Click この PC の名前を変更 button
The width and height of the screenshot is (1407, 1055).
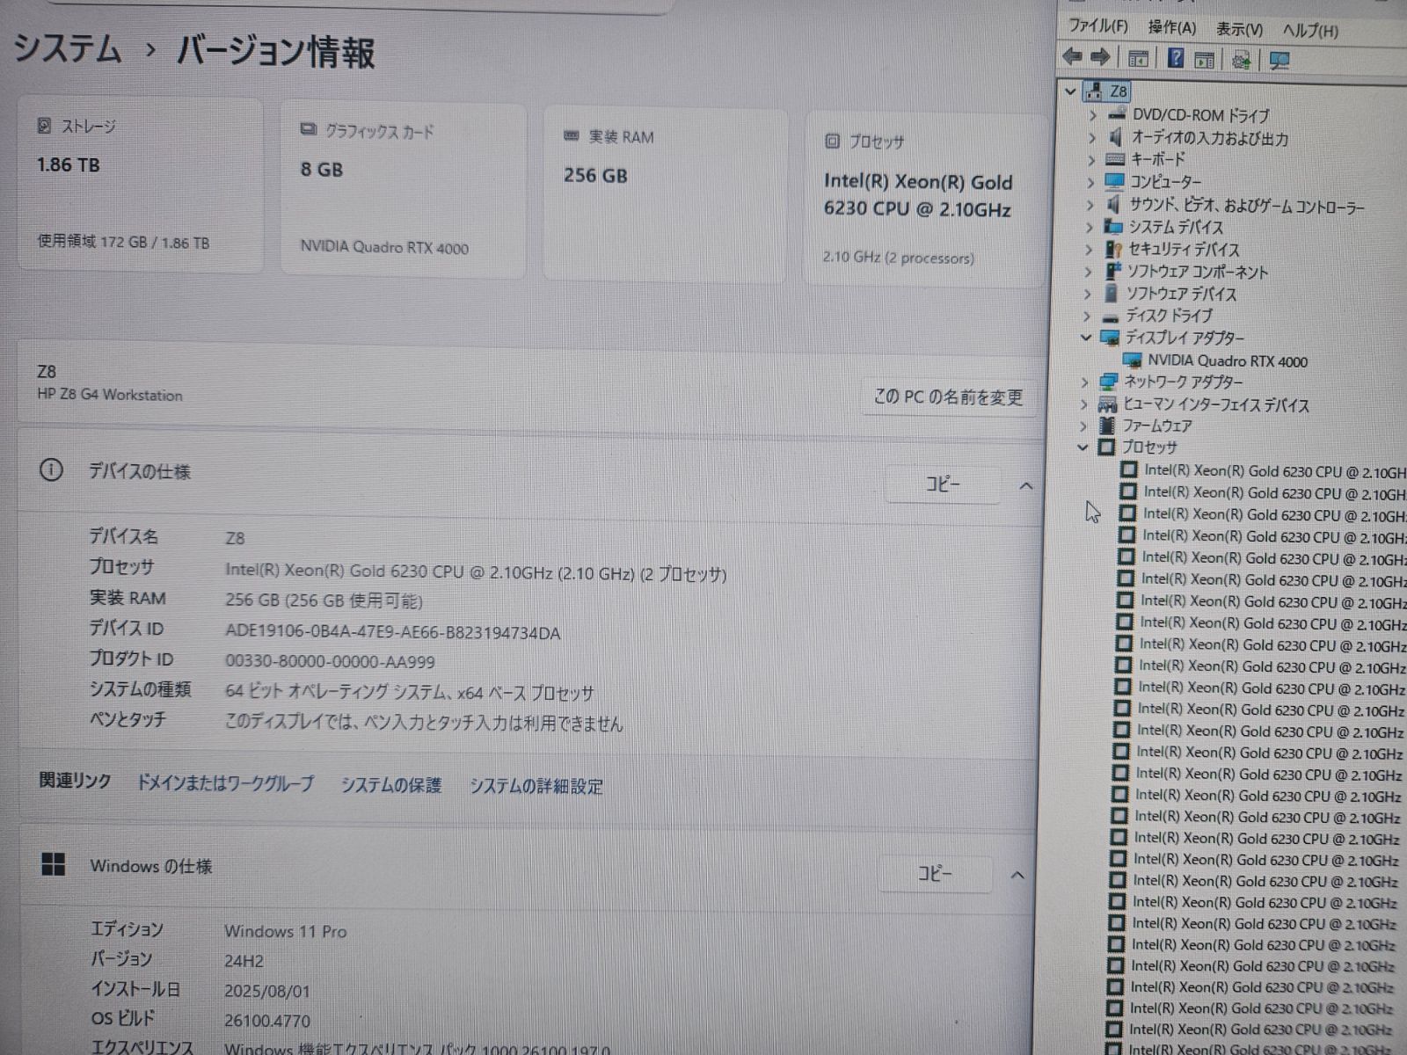(948, 397)
